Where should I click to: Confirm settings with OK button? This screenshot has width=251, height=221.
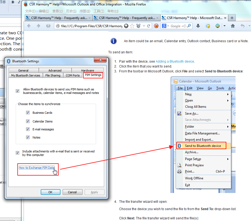point(50,192)
